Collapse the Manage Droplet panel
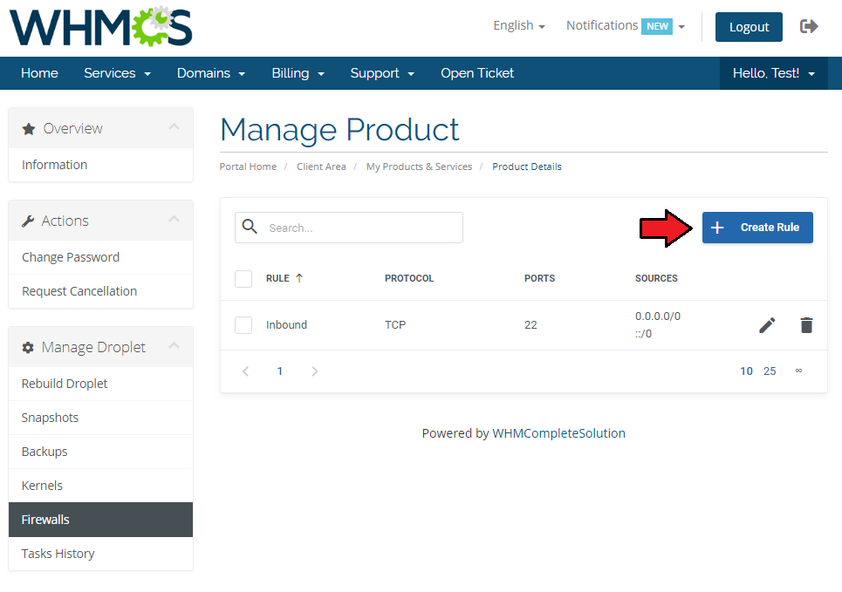Viewport: 842px width, 592px height. coord(174,345)
